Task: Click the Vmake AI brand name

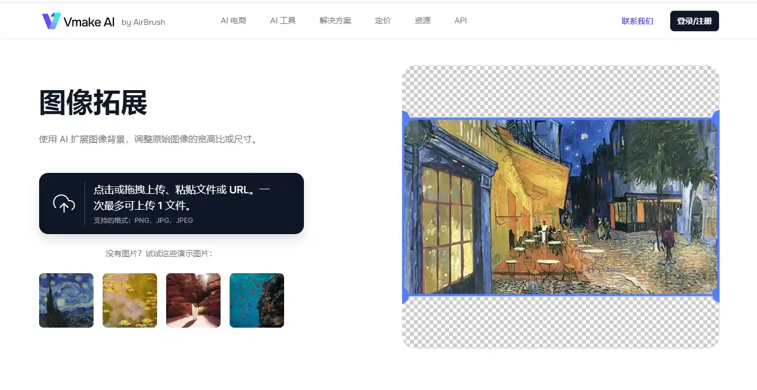Action: tap(89, 22)
